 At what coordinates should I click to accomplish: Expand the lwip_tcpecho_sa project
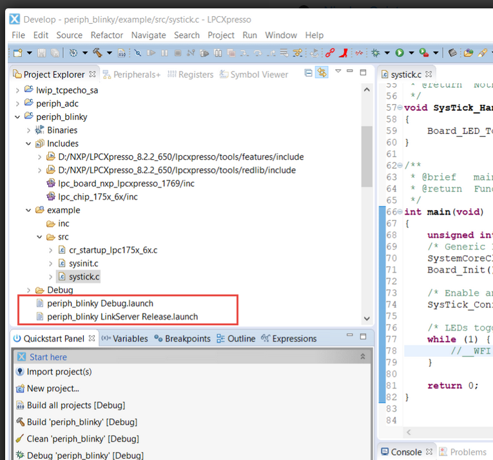pos(17,91)
